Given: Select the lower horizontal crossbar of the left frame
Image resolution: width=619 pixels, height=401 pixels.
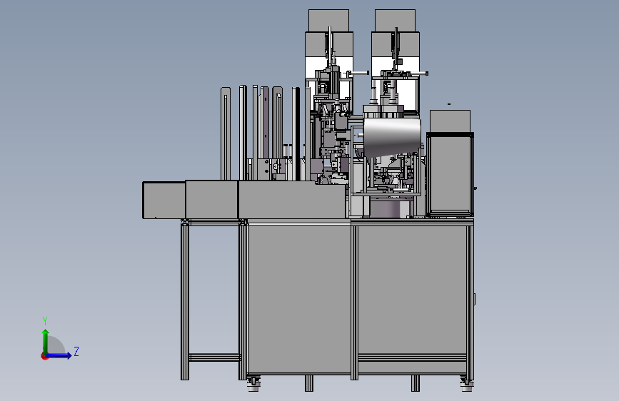Looking at the screenshot, I should 214,357.
